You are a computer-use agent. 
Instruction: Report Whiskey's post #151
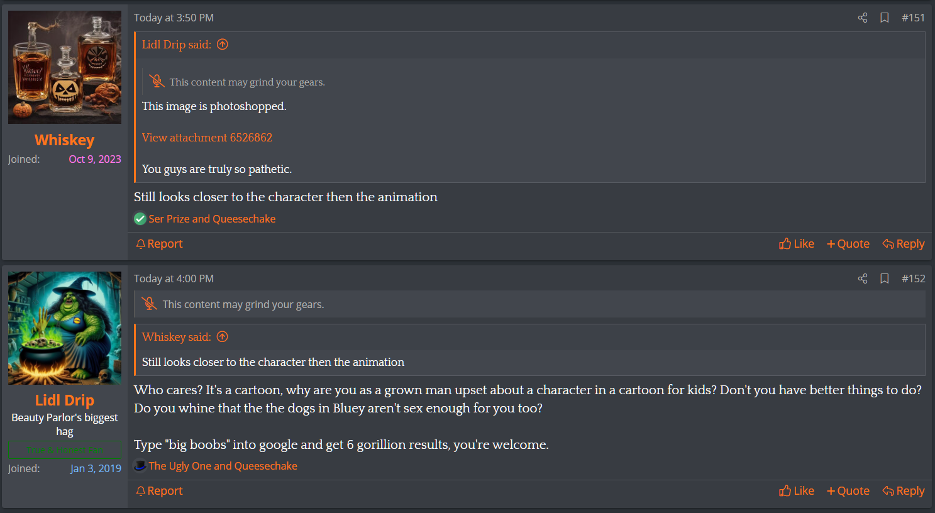pos(159,244)
